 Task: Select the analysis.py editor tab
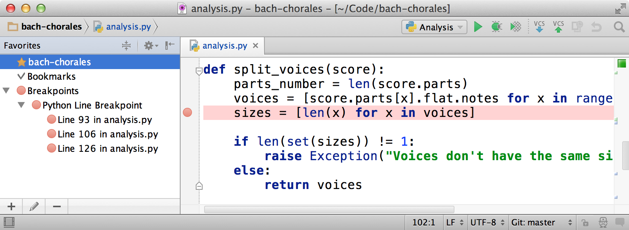pos(224,46)
